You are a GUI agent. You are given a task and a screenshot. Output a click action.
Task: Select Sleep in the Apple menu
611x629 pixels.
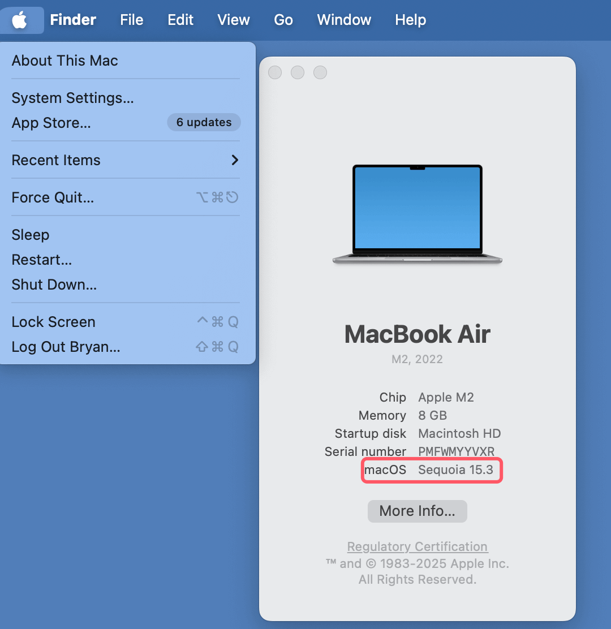point(31,235)
